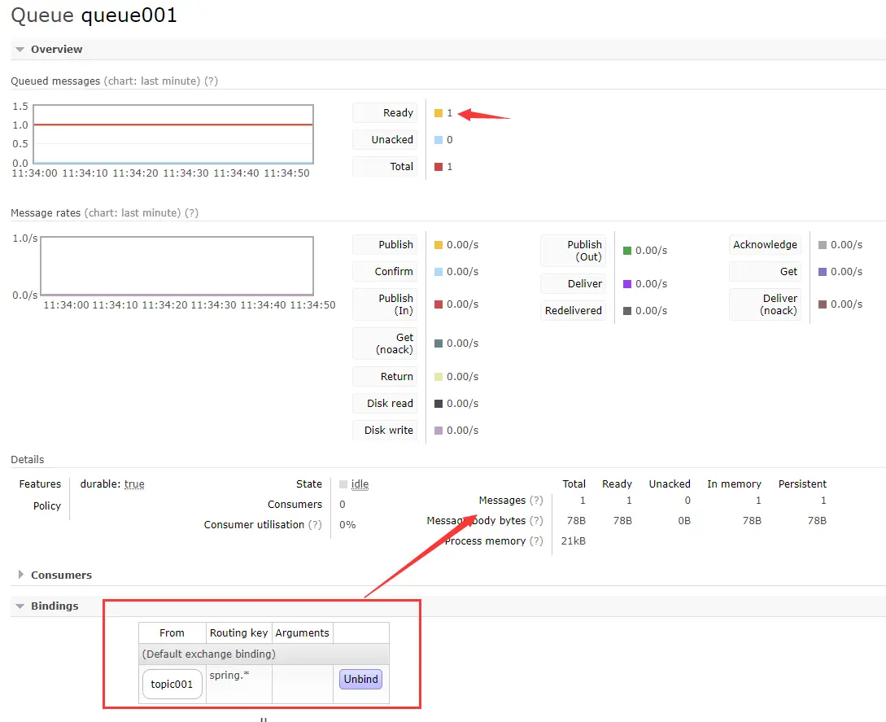The width and height of the screenshot is (886, 722).
Task: Toggle the Total legend label
Action: coord(386,166)
